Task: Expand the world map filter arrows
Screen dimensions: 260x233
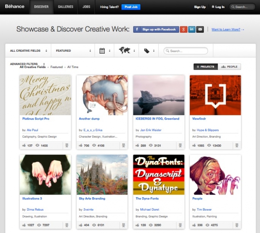Action: coord(134,51)
